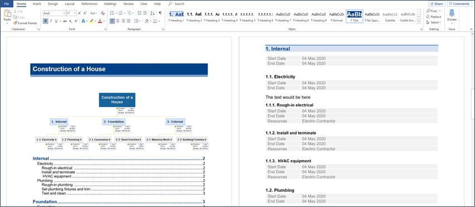Image resolution: width=475 pixels, height=207 pixels.
Task: Increase font size with Grow Font
Action: 80,13
